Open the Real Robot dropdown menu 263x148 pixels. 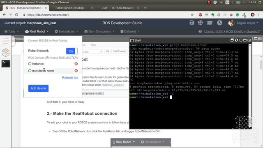click(37, 31)
